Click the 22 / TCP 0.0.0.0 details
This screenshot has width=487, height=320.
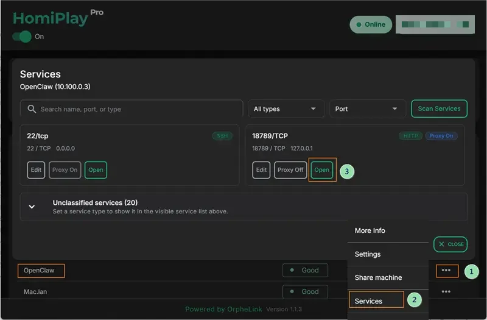click(51, 148)
